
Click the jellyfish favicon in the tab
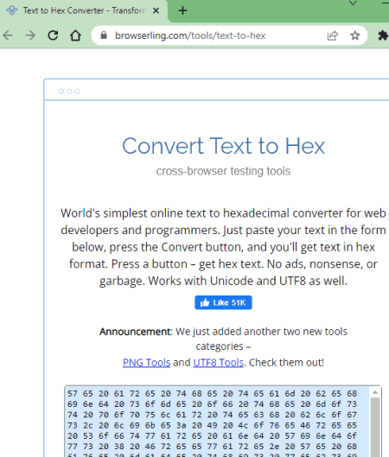pos(12,10)
